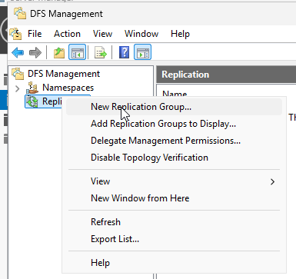Open the File menu

point(35,34)
